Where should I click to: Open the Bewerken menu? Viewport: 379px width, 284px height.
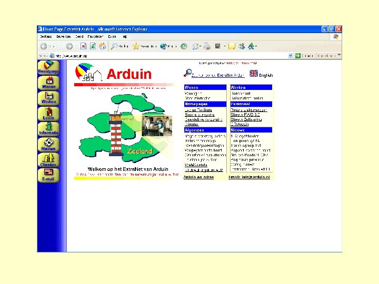pyautogui.click(x=64, y=37)
